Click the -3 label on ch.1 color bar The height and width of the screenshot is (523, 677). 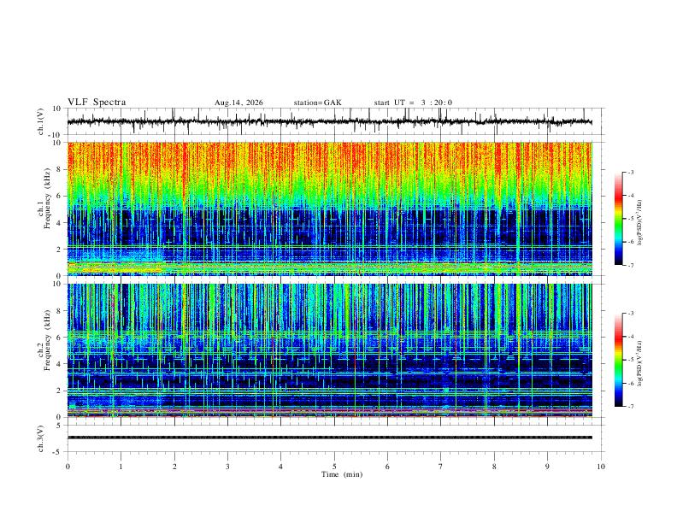(x=631, y=172)
